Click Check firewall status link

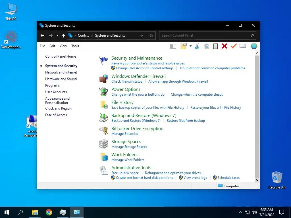coord(127,81)
